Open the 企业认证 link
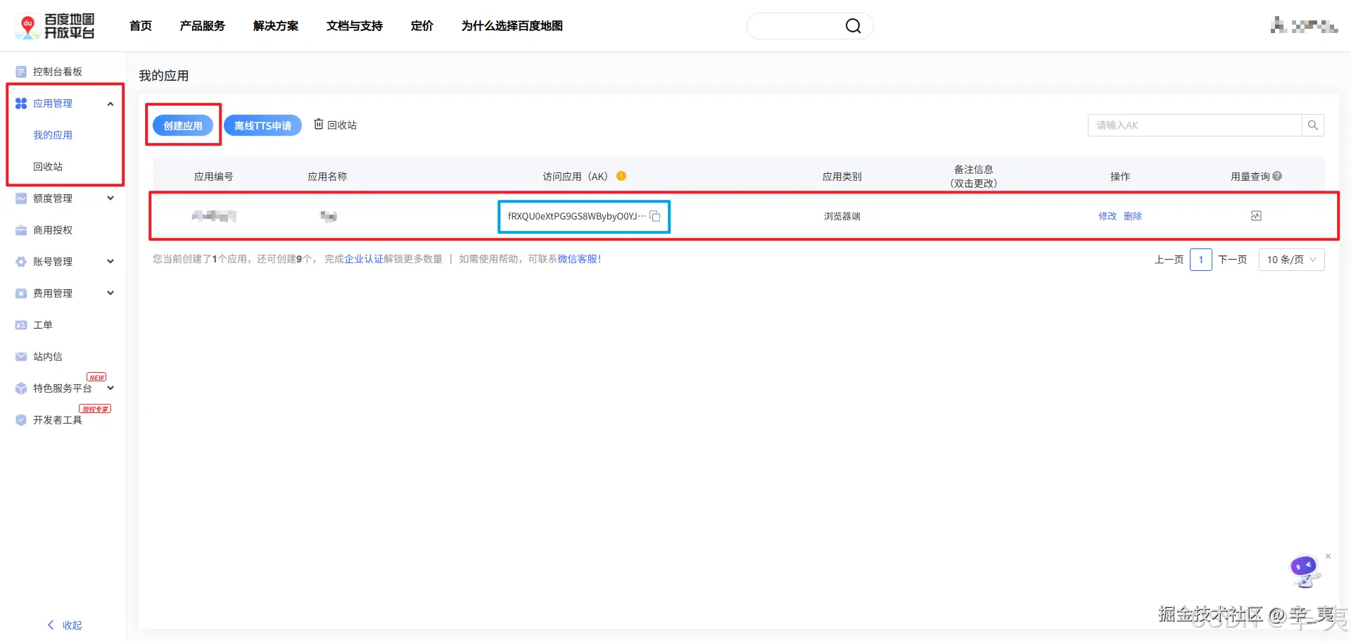This screenshot has height=641, width=1351. coord(364,259)
